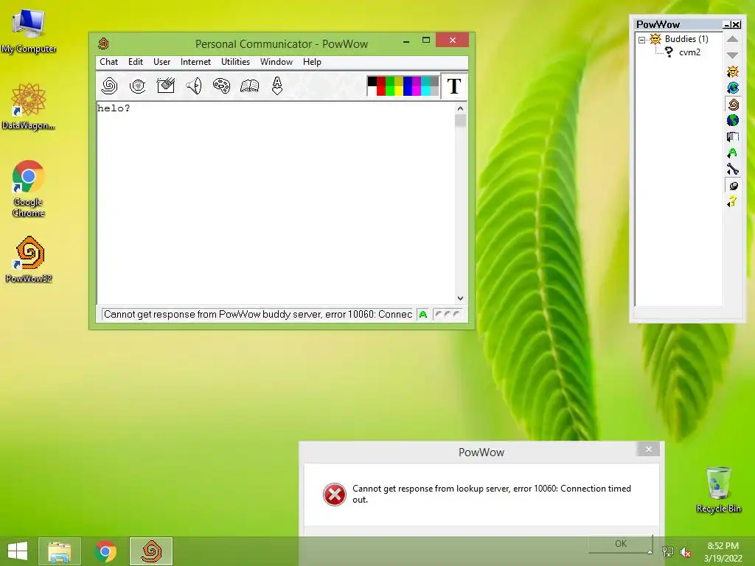Click the document pages sidebar icon
The height and width of the screenshot is (566, 755).
[733, 136]
